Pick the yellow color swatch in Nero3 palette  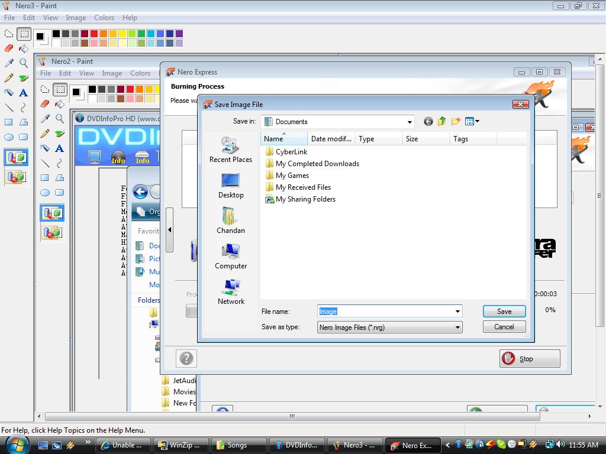tap(122, 34)
